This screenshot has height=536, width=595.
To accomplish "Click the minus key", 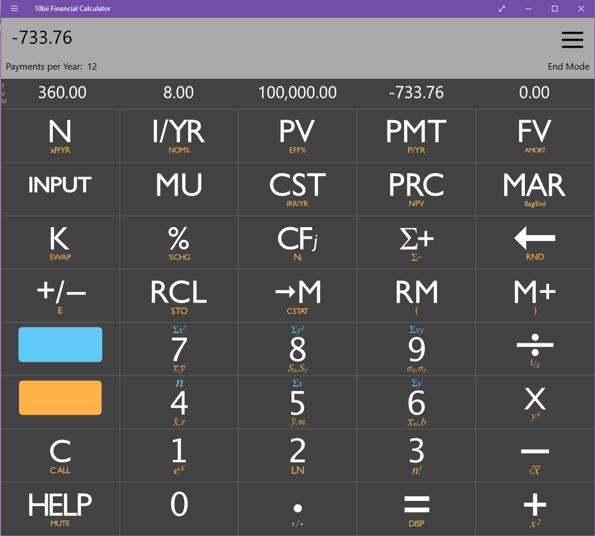I will [x=535, y=455].
